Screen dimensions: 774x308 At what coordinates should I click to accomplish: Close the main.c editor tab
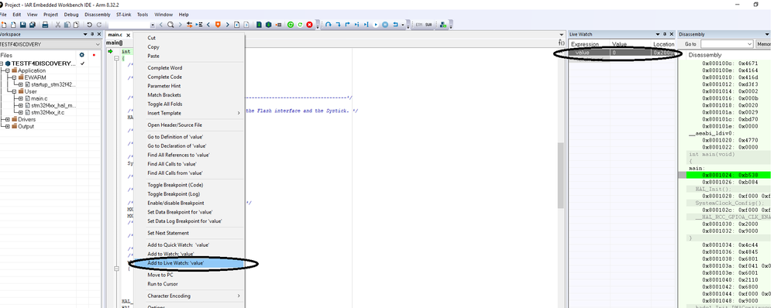point(129,35)
